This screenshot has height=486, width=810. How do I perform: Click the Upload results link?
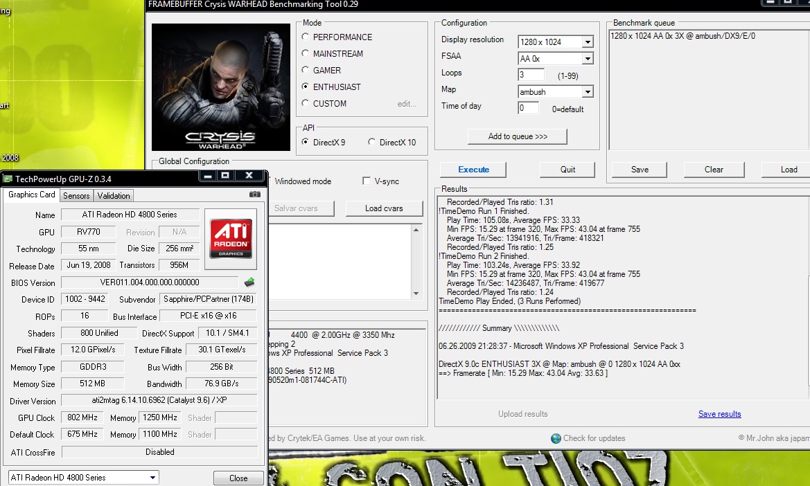tap(522, 414)
